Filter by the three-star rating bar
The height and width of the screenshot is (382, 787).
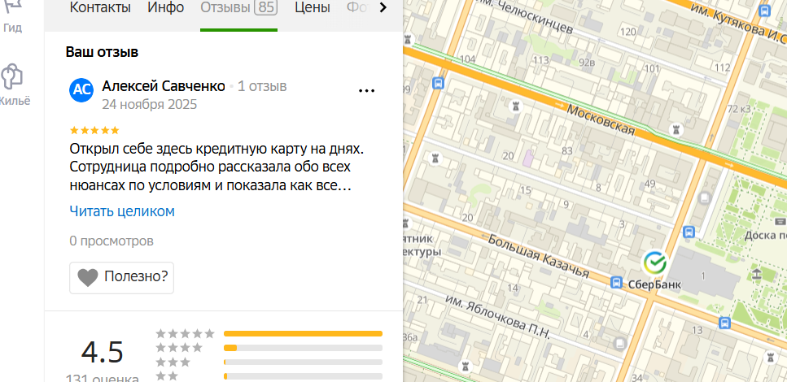click(x=303, y=362)
